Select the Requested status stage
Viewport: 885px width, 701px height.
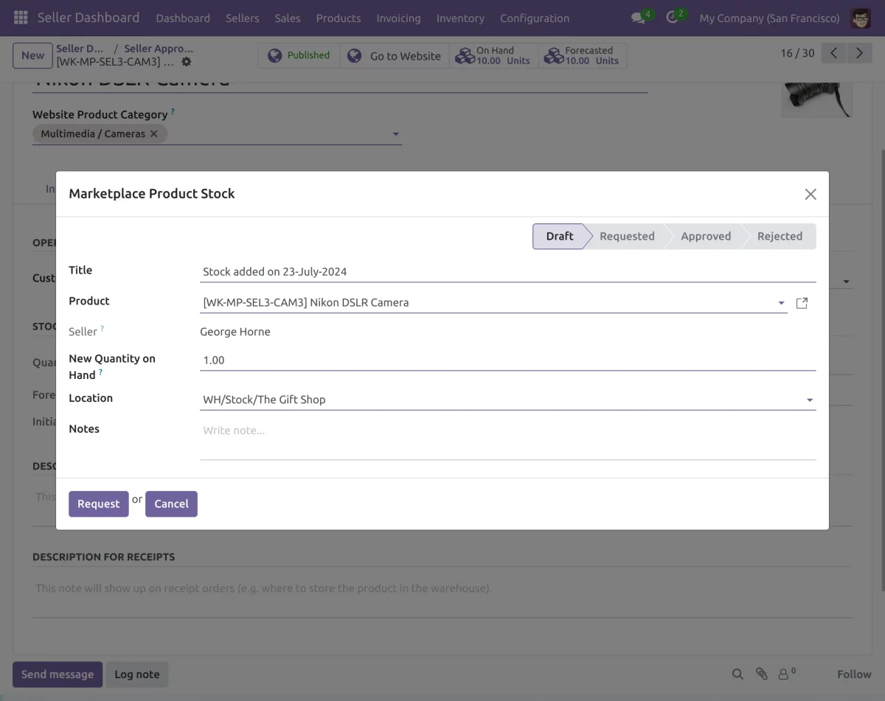[x=627, y=237]
